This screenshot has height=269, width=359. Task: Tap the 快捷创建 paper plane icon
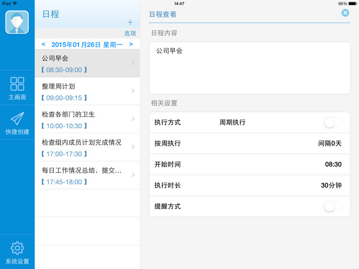click(x=17, y=119)
